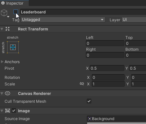Click the Background sprite icon in Source Image
The image size is (146, 124).
pyautogui.click(x=90, y=119)
